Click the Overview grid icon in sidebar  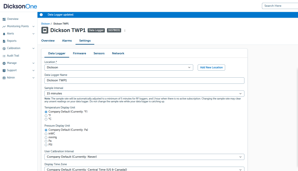tap(4, 19)
